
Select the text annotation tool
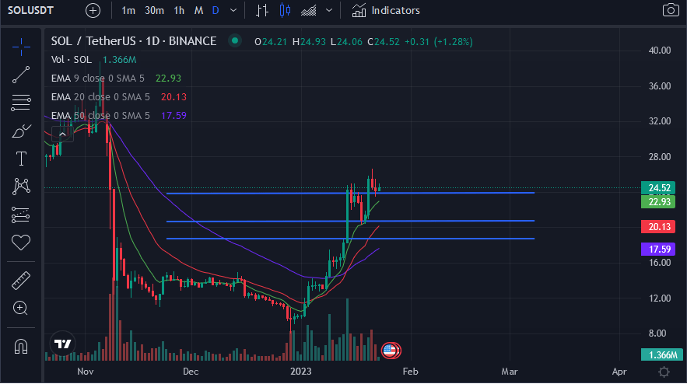point(21,159)
